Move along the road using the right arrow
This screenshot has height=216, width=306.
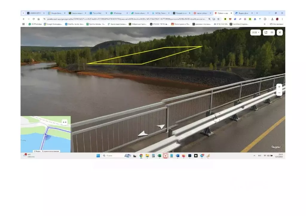click(161, 126)
